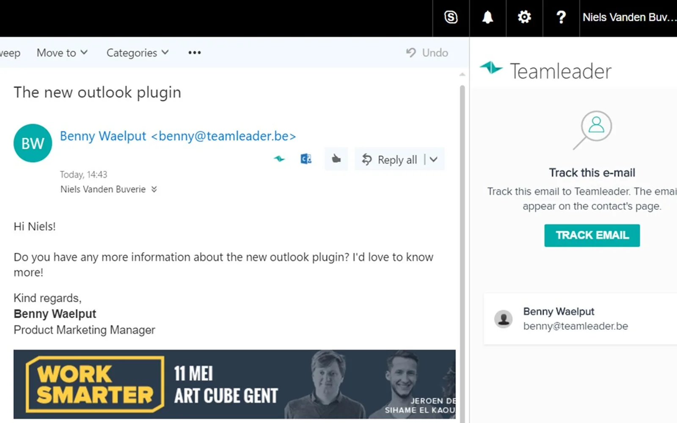Open the Move to dropdown
Image resolution: width=677 pixels, height=423 pixels.
tap(62, 53)
